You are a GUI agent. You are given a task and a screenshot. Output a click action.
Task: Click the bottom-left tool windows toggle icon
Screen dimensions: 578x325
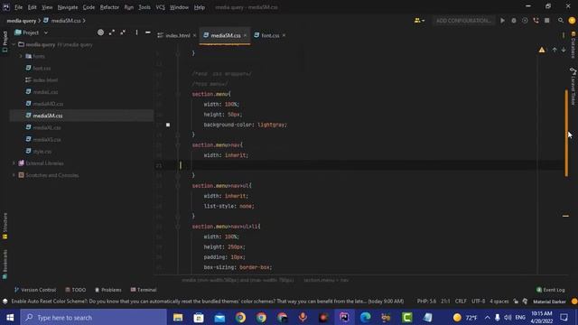click(x=5, y=301)
